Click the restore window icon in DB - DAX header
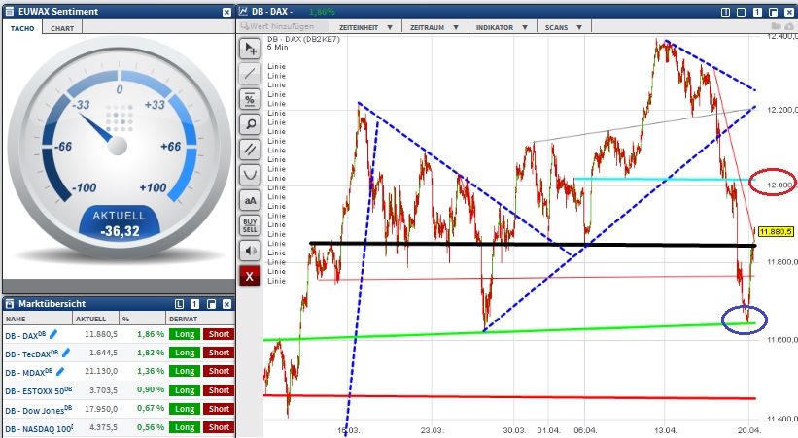The image size is (798, 438). coord(773,12)
